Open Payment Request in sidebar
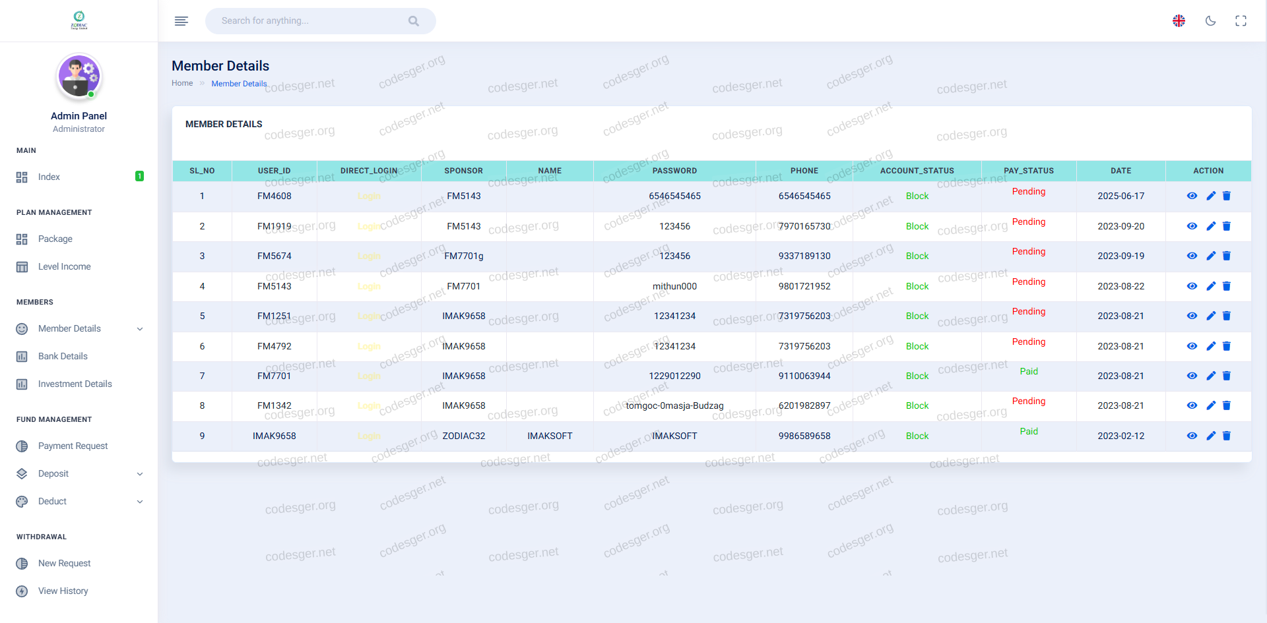1267x623 pixels. (73, 446)
